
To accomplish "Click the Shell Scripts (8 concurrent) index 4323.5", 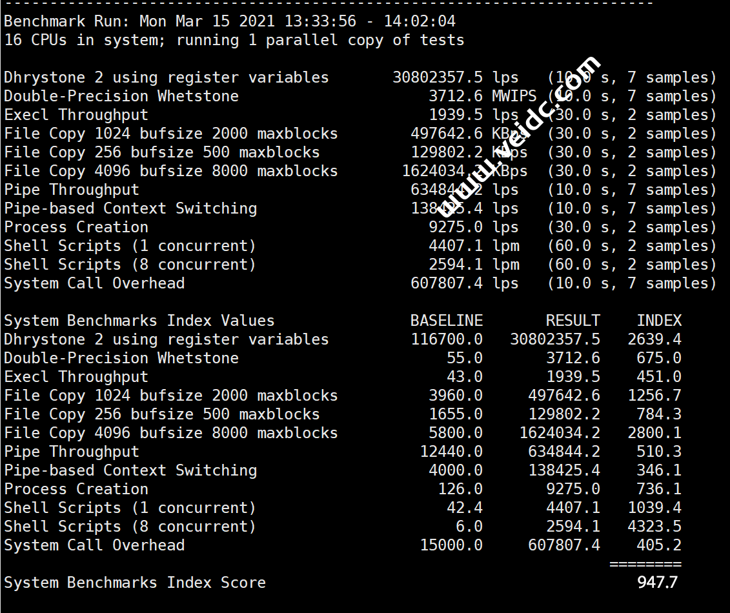I will coord(654,527).
